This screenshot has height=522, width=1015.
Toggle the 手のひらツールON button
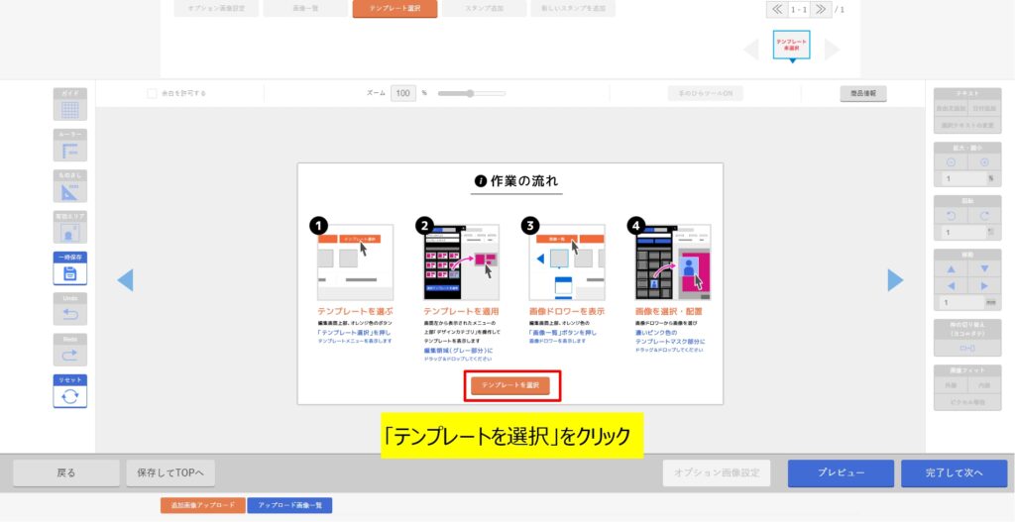pyautogui.click(x=706, y=94)
